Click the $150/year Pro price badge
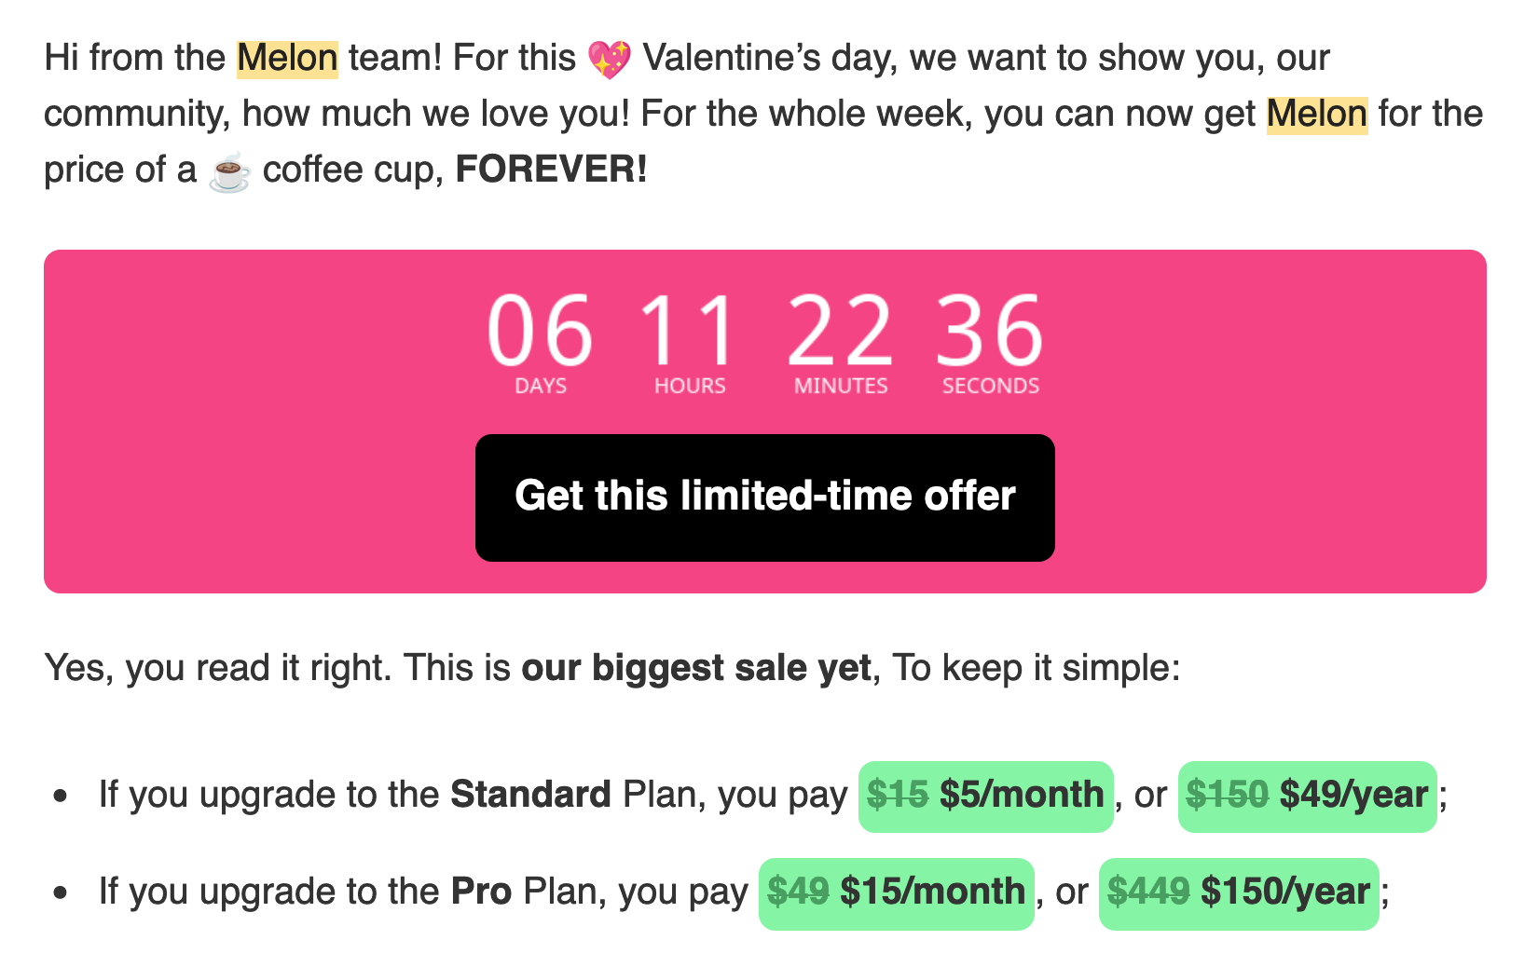The height and width of the screenshot is (967, 1538). pyautogui.click(x=1239, y=893)
